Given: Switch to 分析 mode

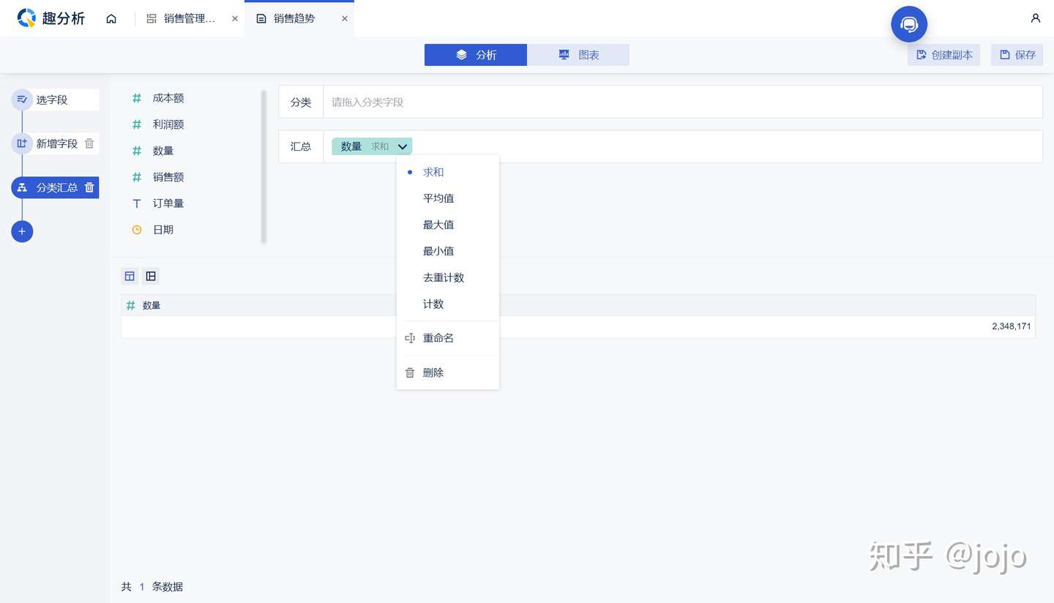Looking at the screenshot, I should pyautogui.click(x=476, y=55).
